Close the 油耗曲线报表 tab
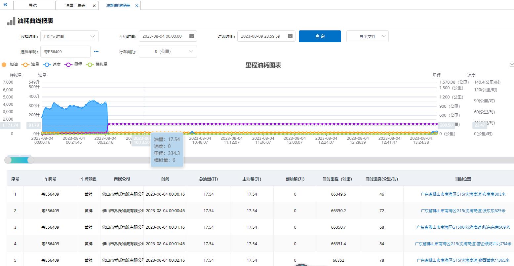The height and width of the screenshot is (266, 514). click(137, 6)
